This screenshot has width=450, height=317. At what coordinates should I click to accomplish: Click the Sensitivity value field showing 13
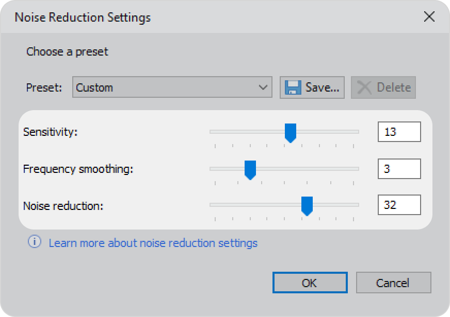point(399,132)
